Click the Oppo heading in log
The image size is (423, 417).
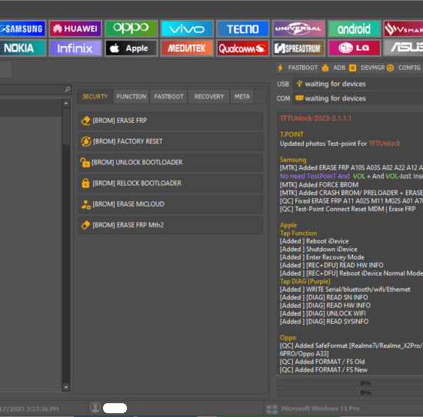(288, 338)
